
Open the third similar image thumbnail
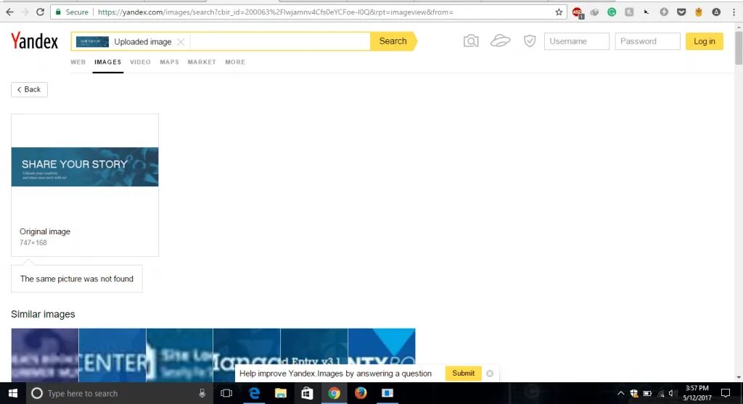coord(180,355)
